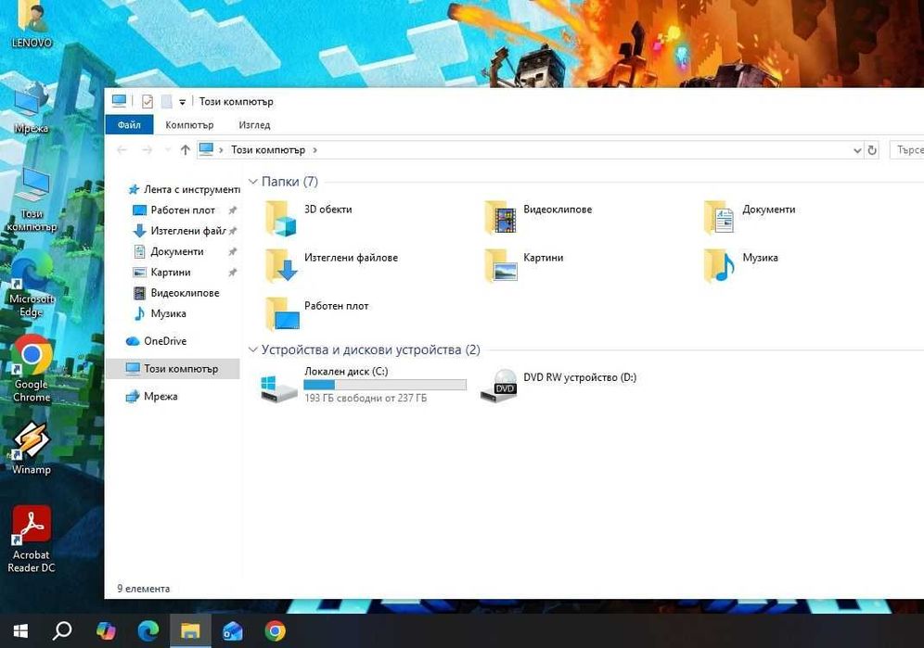
Task: Click the Back navigation arrow
Action: pos(122,150)
